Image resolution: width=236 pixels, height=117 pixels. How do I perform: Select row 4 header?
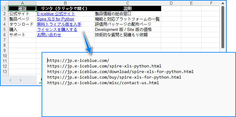click(x=4, y=24)
